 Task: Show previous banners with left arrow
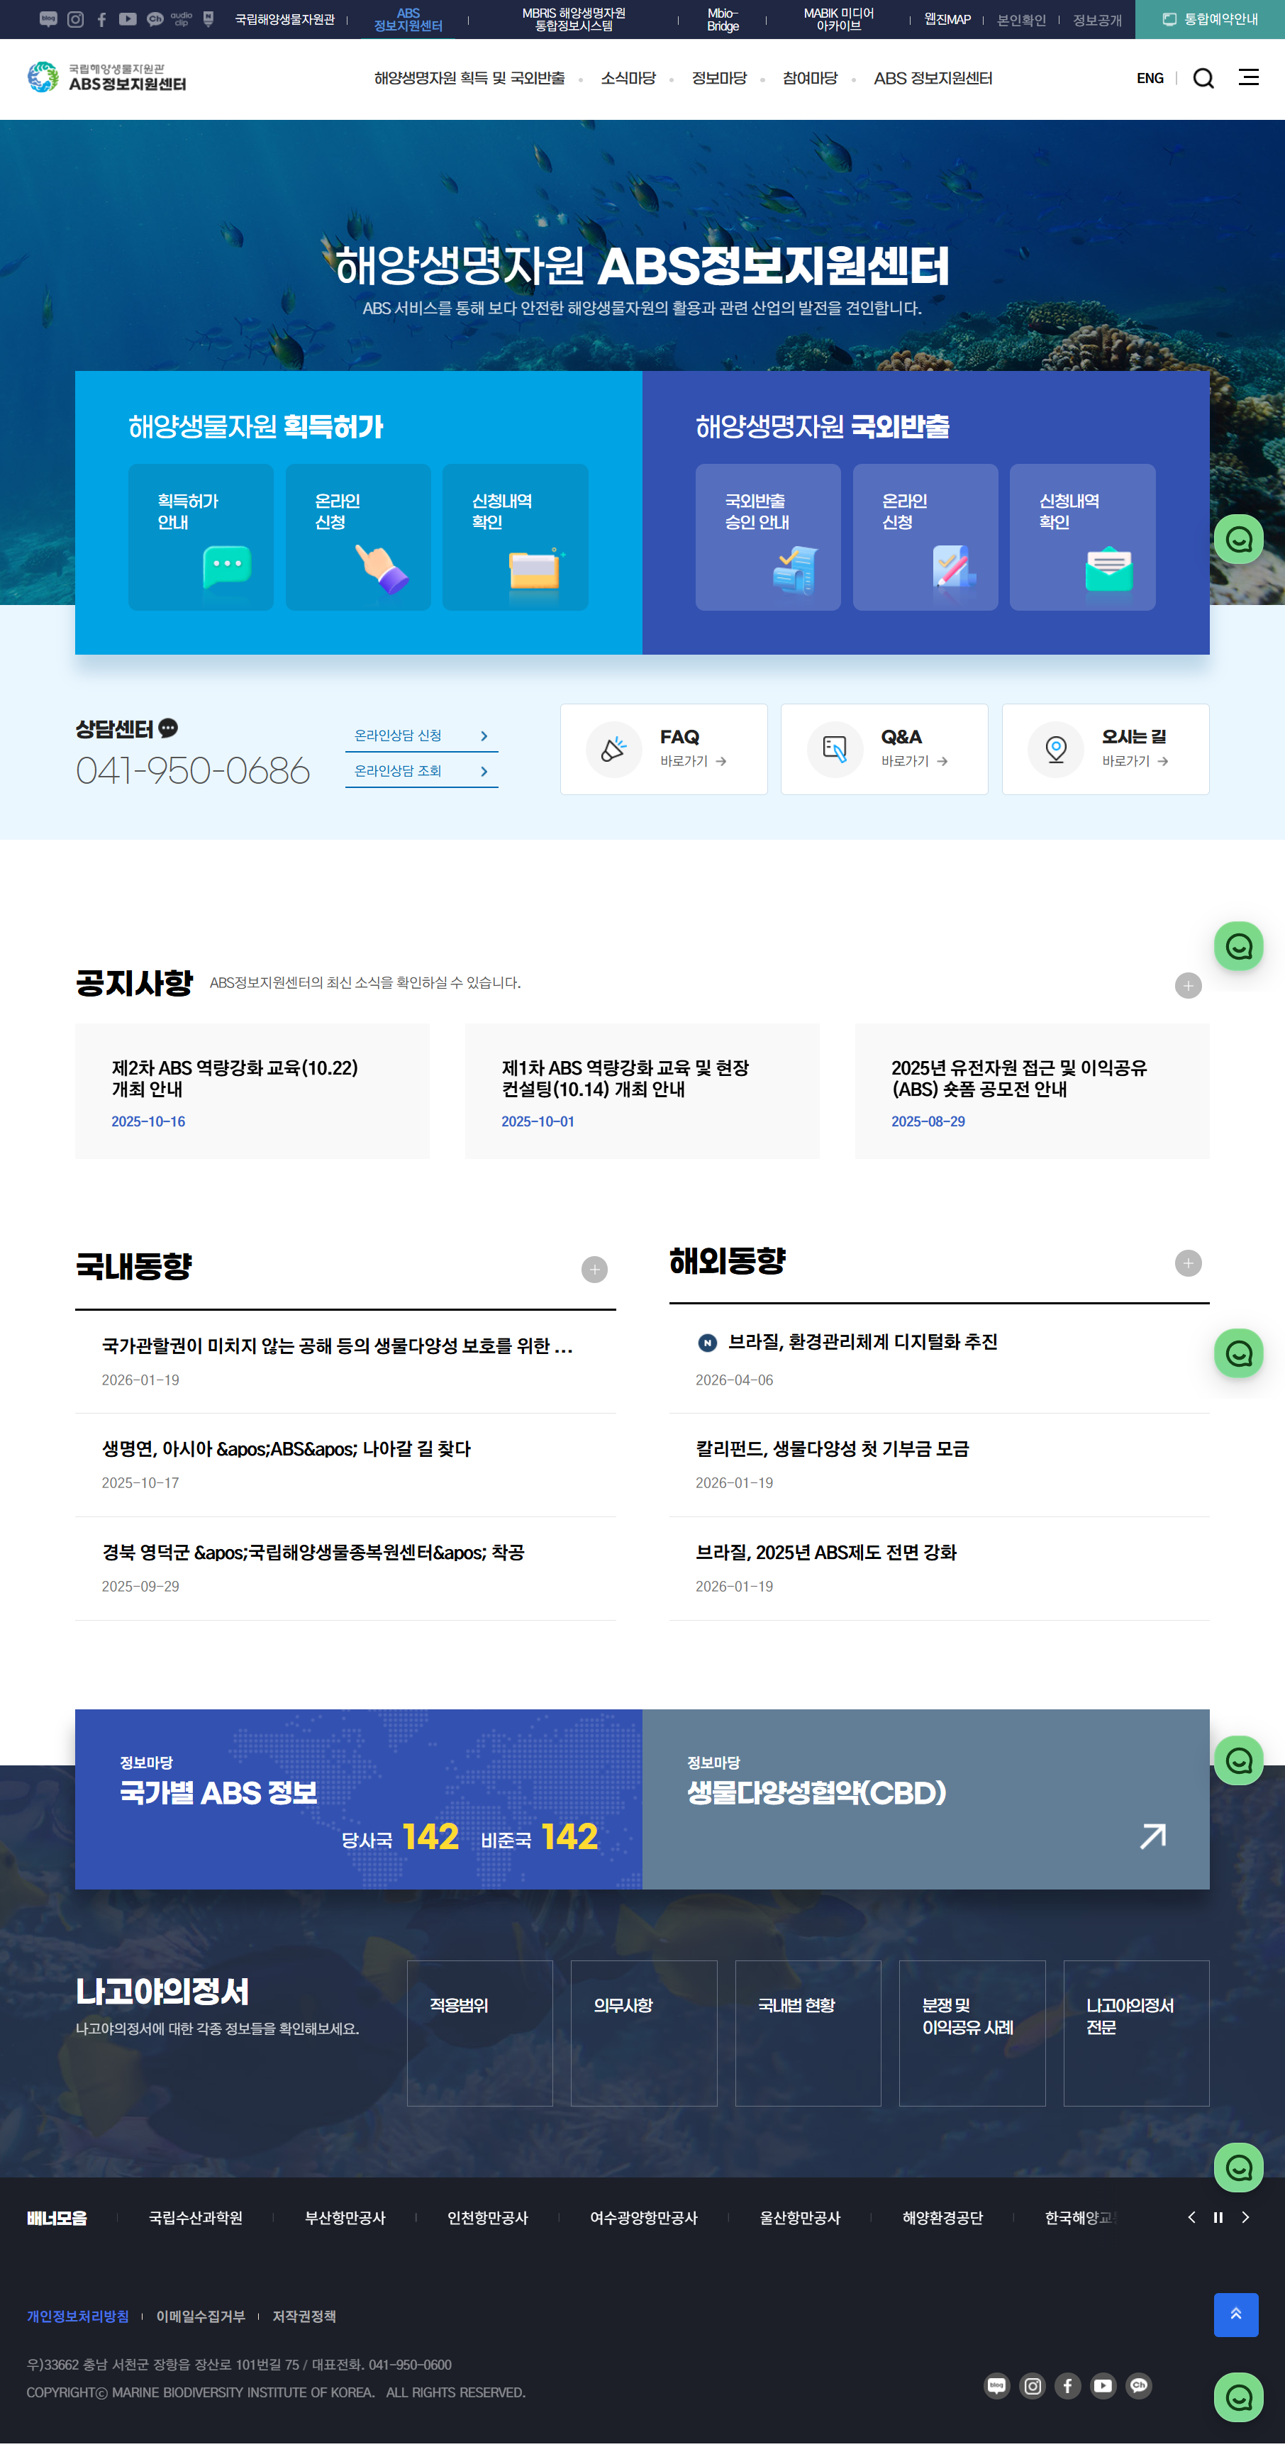1191,2217
